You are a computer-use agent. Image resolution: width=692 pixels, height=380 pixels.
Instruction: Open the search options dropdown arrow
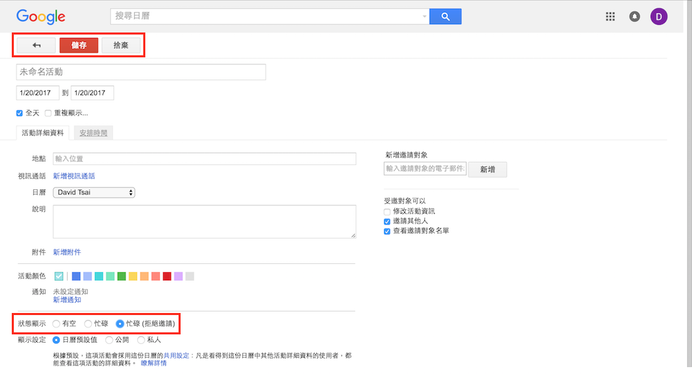(424, 17)
